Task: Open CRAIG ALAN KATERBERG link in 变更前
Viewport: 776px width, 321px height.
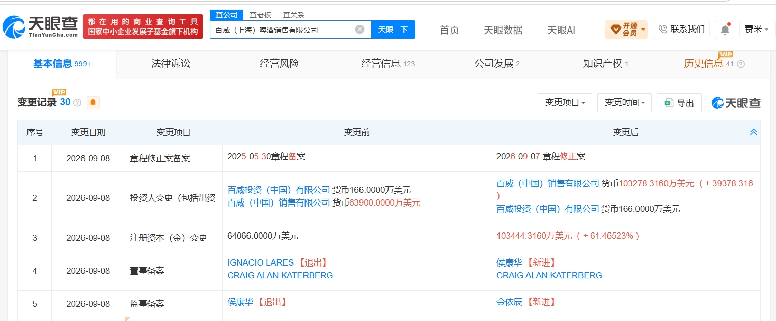Action: 280,275
